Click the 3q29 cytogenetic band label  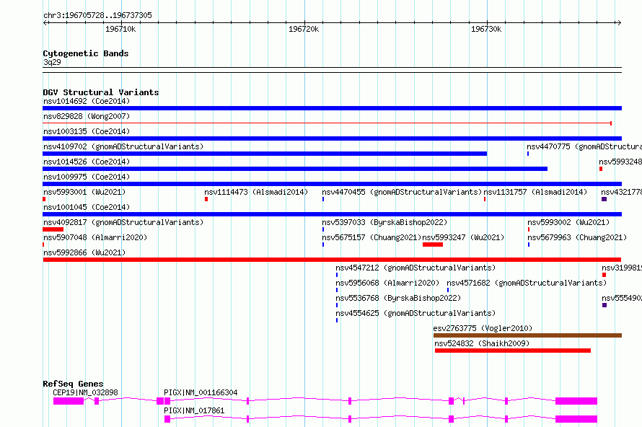pos(52,62)
